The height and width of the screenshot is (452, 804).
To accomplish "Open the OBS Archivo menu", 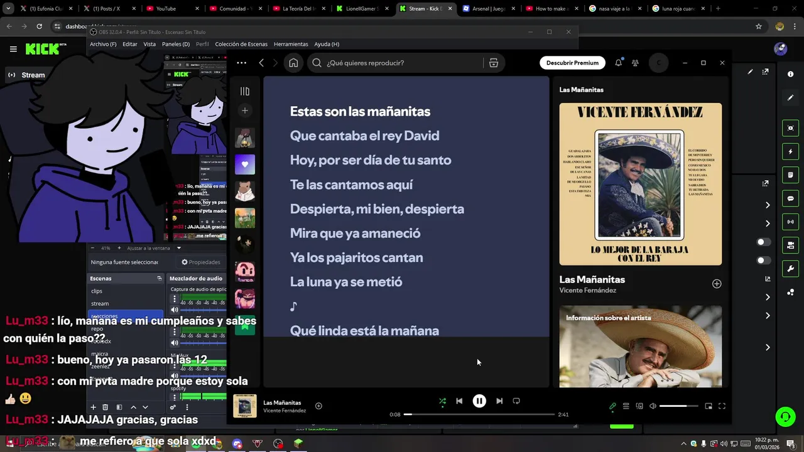I will pos(103,44).
